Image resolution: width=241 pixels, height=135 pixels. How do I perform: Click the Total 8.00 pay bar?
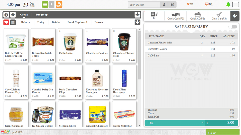tap(191, 123)
